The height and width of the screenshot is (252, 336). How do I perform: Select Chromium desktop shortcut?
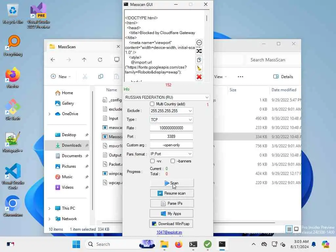click(x=13, y=206)
